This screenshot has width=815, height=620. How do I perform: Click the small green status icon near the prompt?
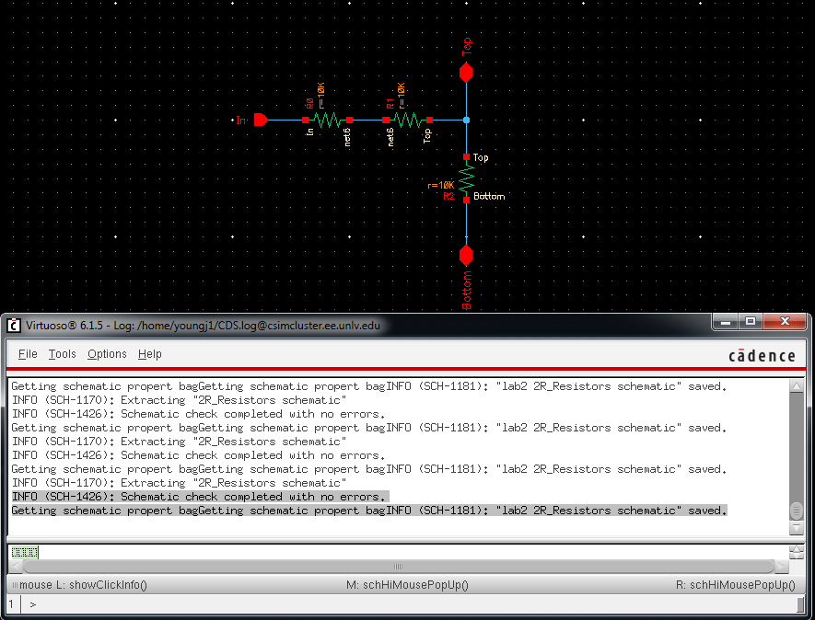[24, 551]
